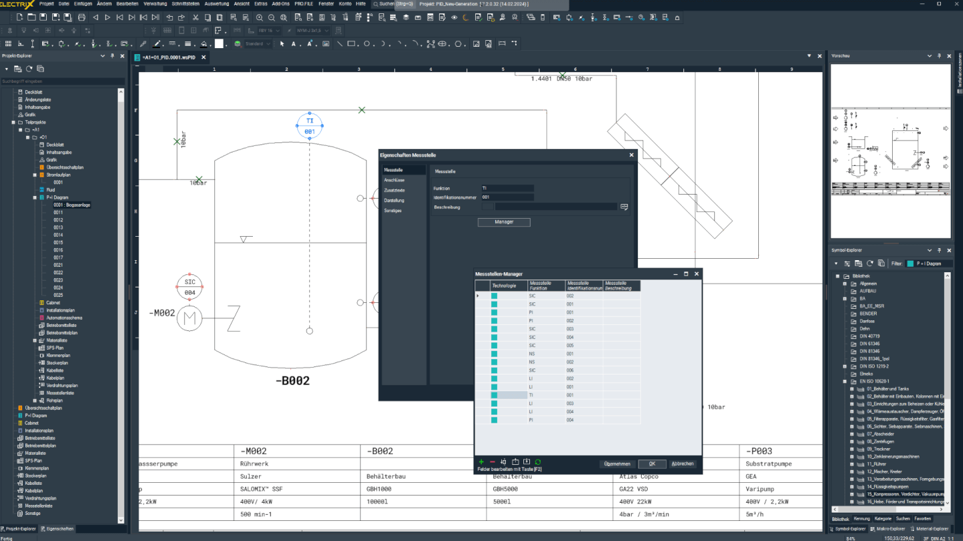Image resolution: width=963 pixels, height=541 pixels.
Task: Expand the 07_Abscheider library folder
Action: pyautogui.click(x=852, y=434)
